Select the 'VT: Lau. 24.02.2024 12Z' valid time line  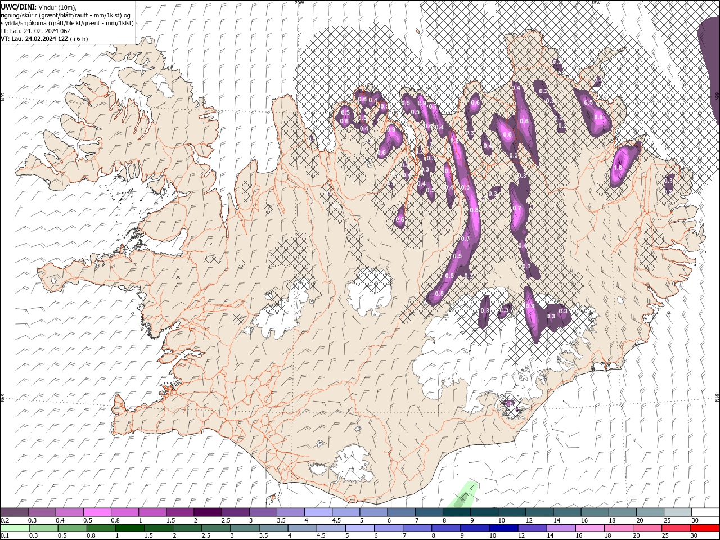(x=34, y=38)
